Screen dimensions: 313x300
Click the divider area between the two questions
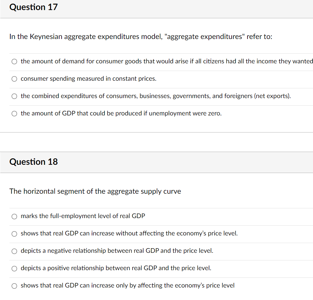(x=156, y=143)
